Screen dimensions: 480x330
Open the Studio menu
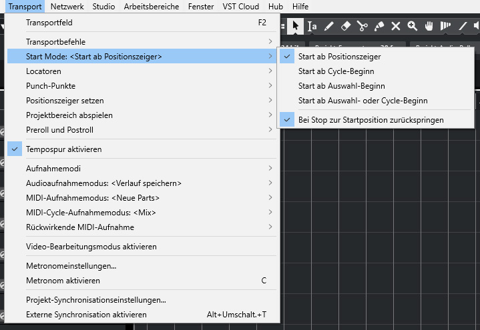point(103,7)
